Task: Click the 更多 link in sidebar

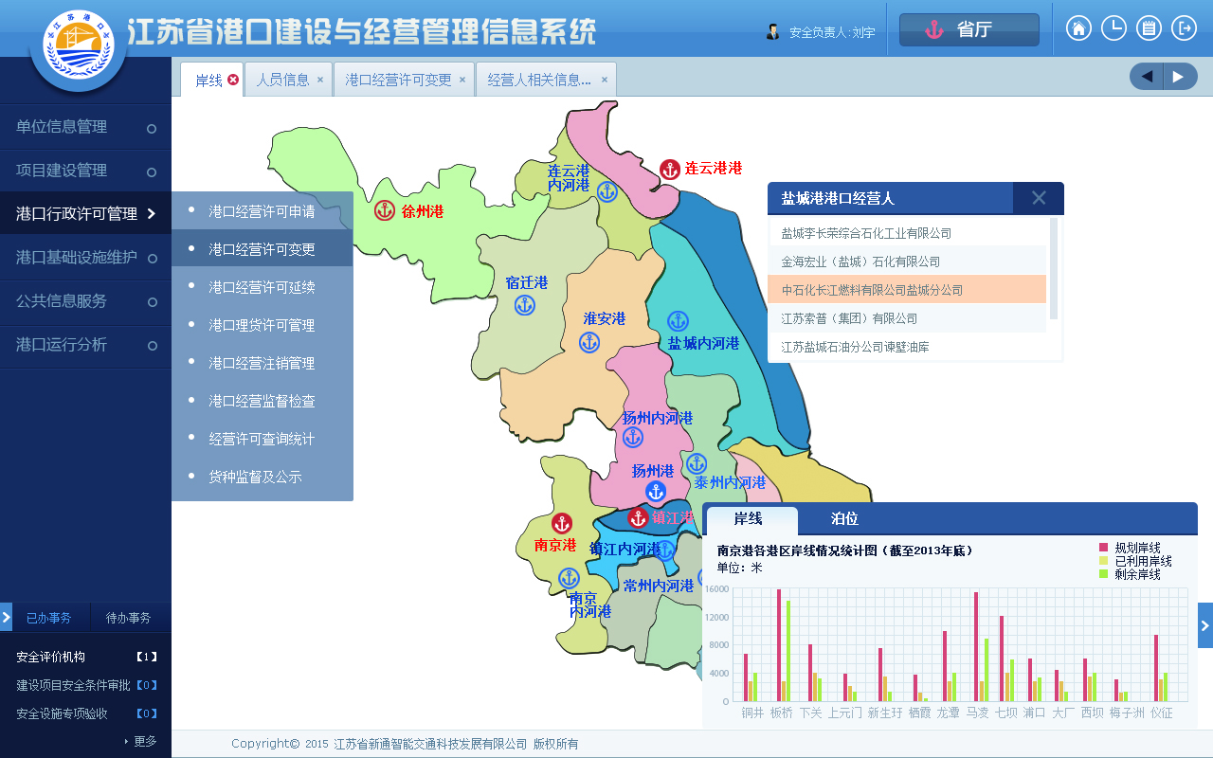Action: pos(144,741)
